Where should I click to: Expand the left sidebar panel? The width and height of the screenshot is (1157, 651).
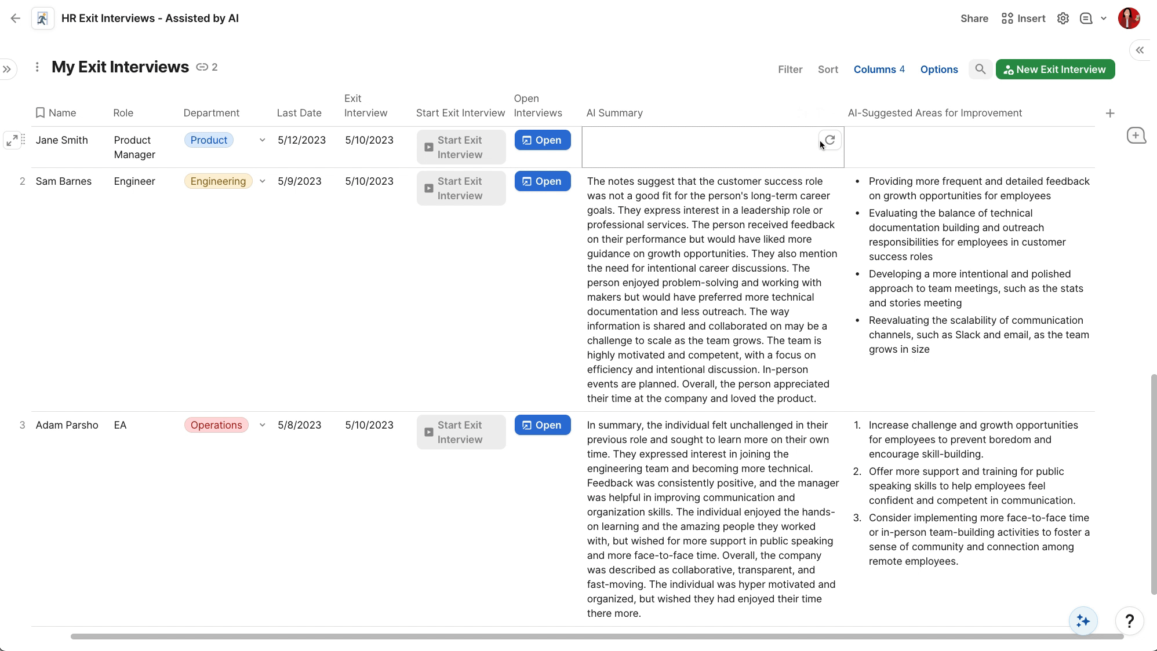pyautogui.click(x=7, y=69)
